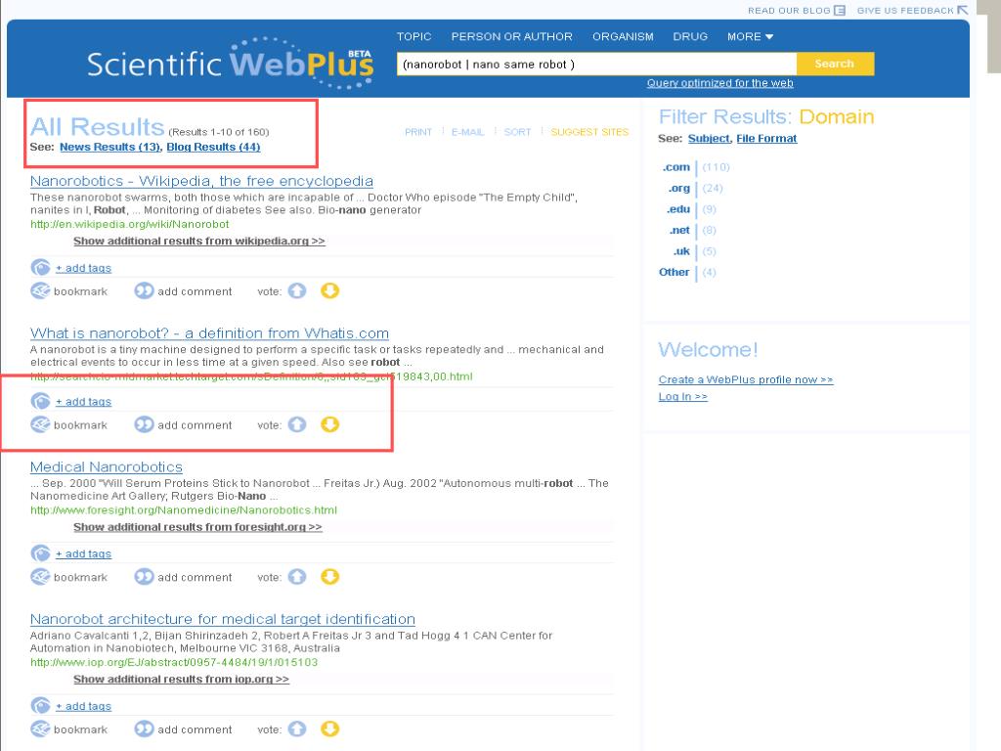Screen dimensions: 1001x751
Task: Filter results to .net domain
Action: click(680, 231)
